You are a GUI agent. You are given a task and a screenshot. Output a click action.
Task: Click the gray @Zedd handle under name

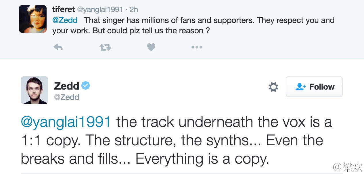pyautogui.click(x=66, y=97)
